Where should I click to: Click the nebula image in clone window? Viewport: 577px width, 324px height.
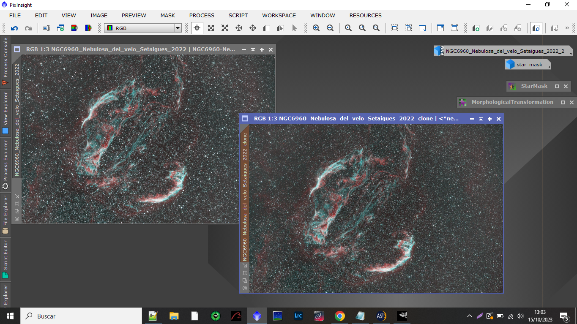pyautogui.click(x=376, y=208)
